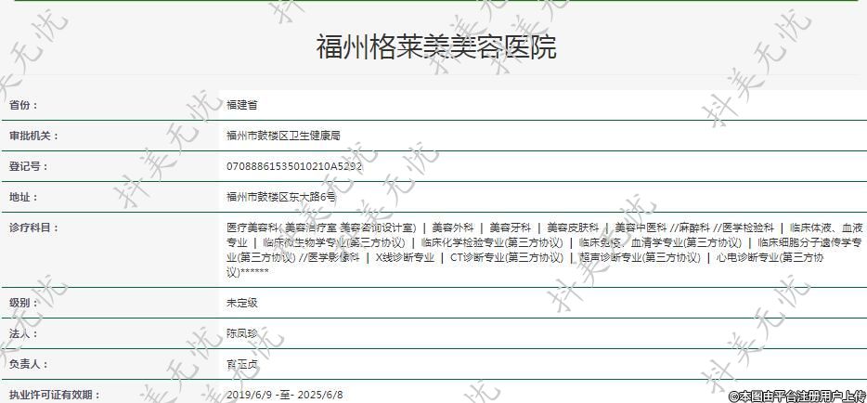This screenshot has height=403, width=867.
Task: Select the 登记号 field label
Action: pyautogui.click(x=29, y=166)
